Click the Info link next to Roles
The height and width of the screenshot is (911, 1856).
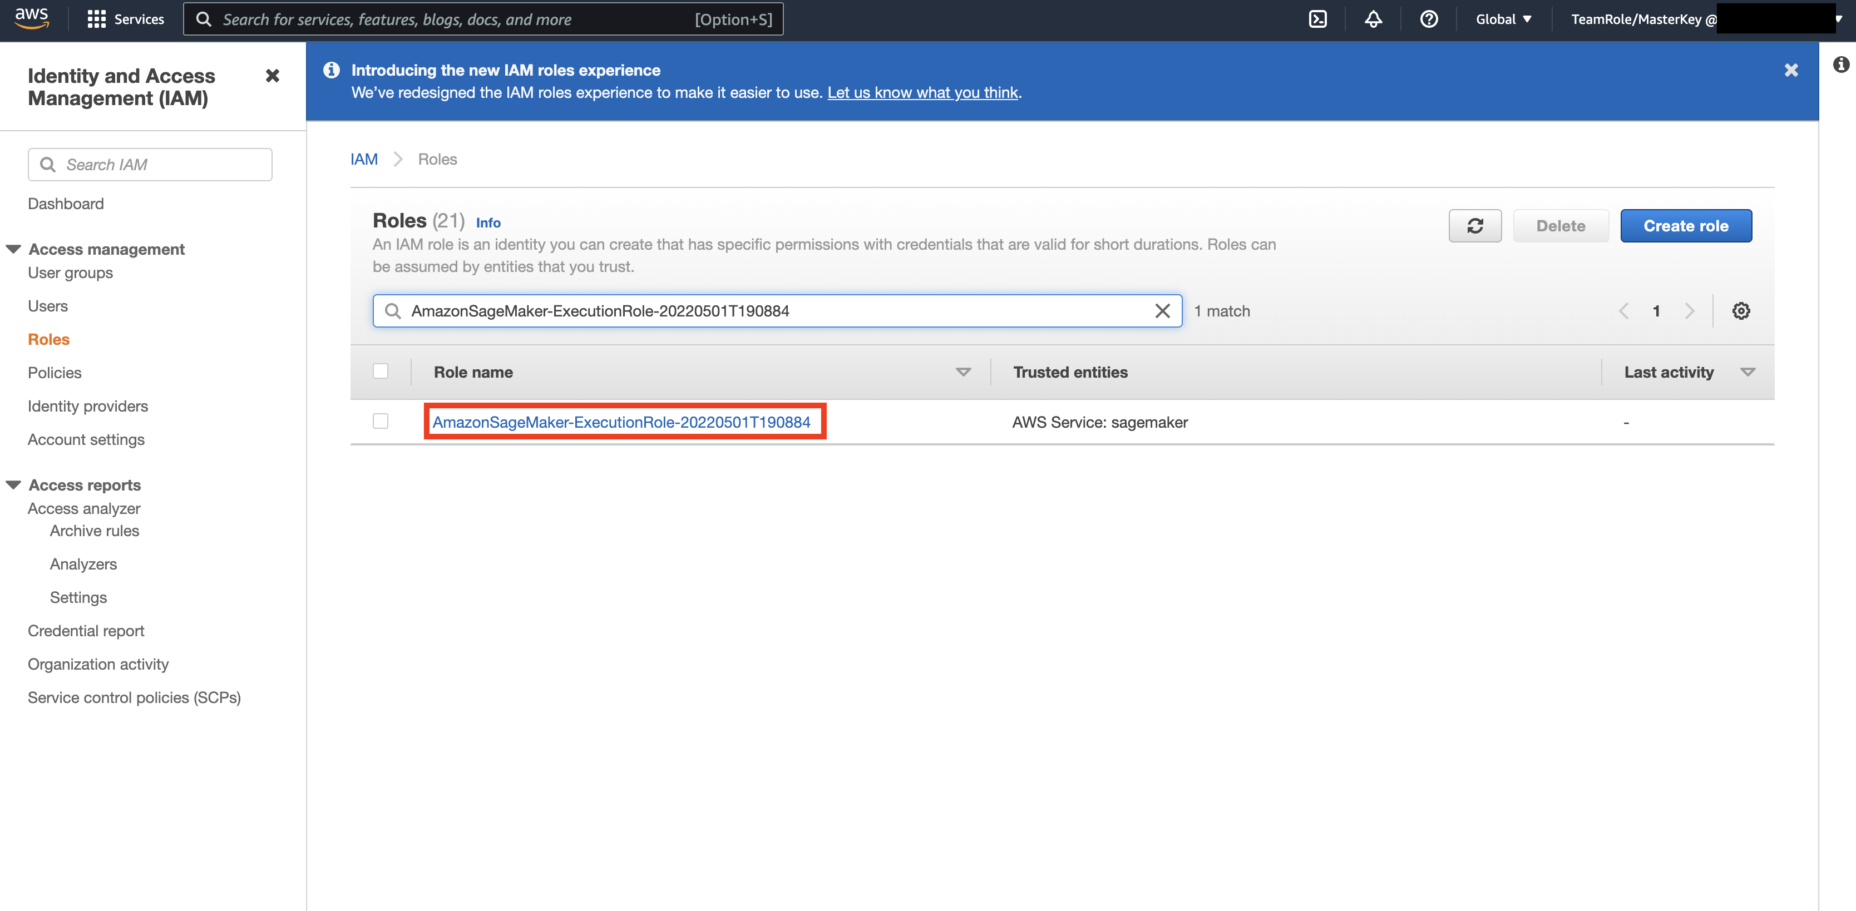tap(488, 222)
